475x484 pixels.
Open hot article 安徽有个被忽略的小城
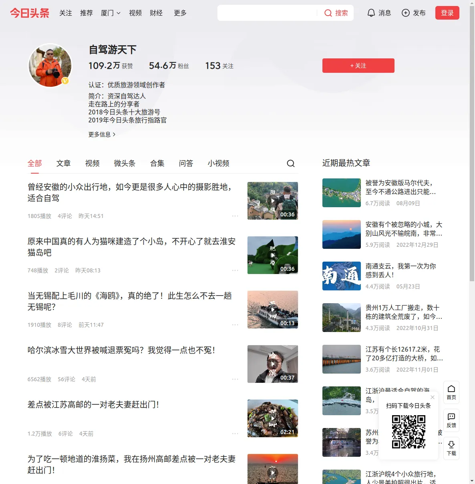coord(404,229)
